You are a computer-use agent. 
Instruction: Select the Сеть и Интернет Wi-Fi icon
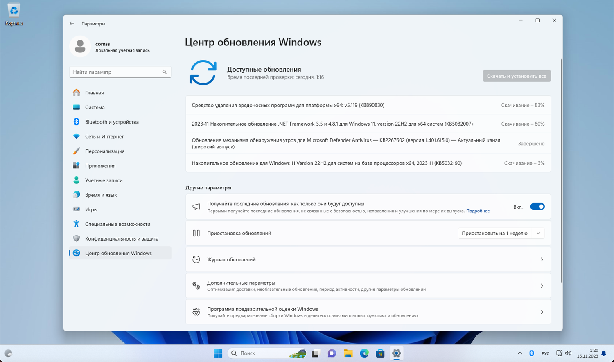point(77,137)
